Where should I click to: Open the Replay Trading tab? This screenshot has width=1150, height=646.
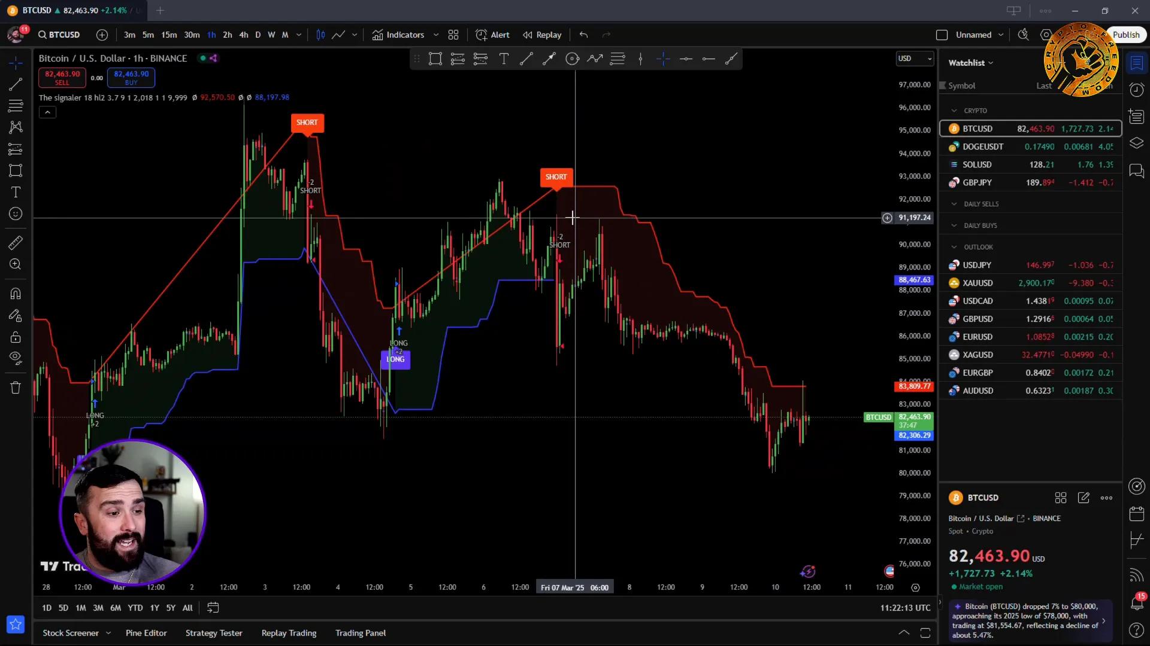[x=289, y=633]
